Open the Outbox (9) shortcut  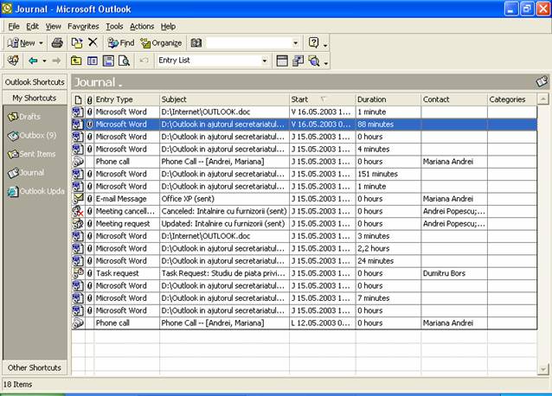tap(32, 135)
